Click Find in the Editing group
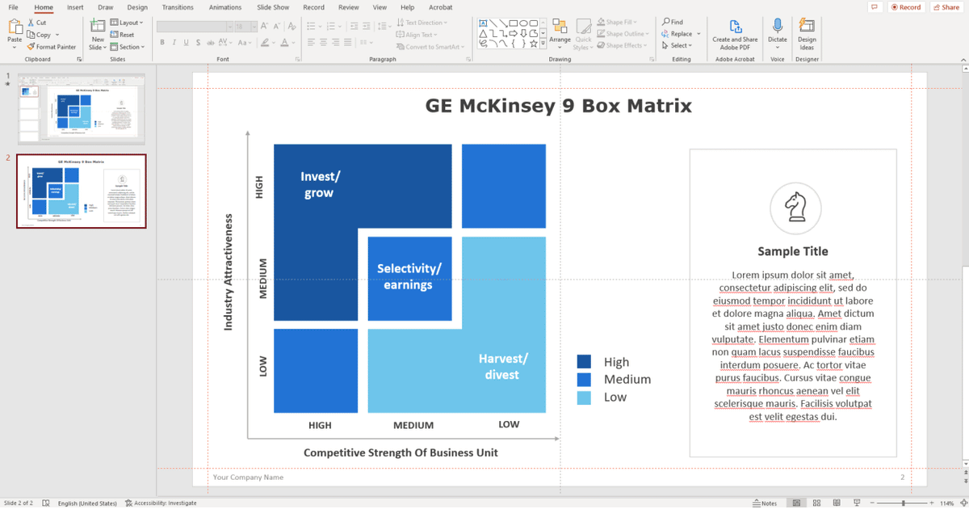 pyautogui.click(x=673, y=22)
